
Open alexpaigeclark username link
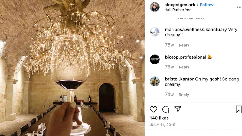[180, 5]
